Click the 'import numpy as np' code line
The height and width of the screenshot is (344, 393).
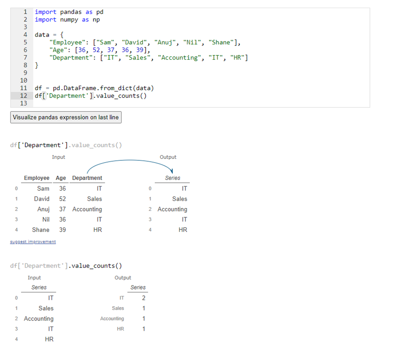click(67, 20)
